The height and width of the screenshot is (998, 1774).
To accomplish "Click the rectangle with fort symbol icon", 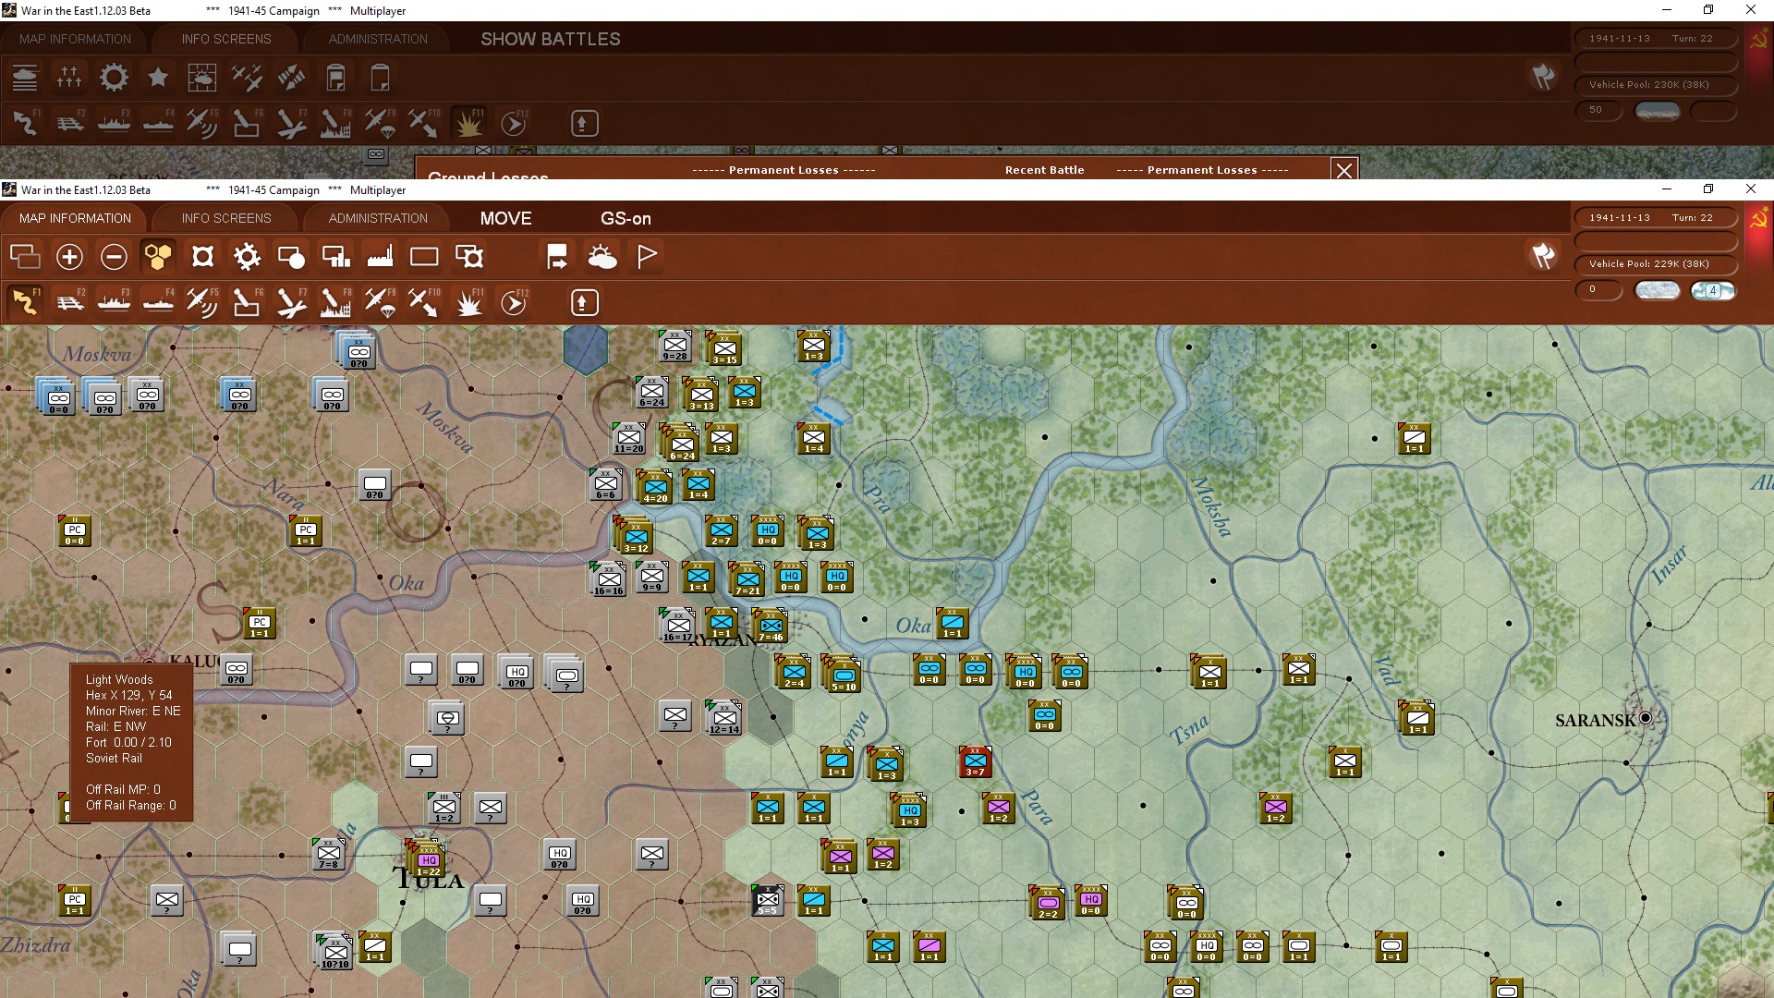I will click(x=469, y=256).
